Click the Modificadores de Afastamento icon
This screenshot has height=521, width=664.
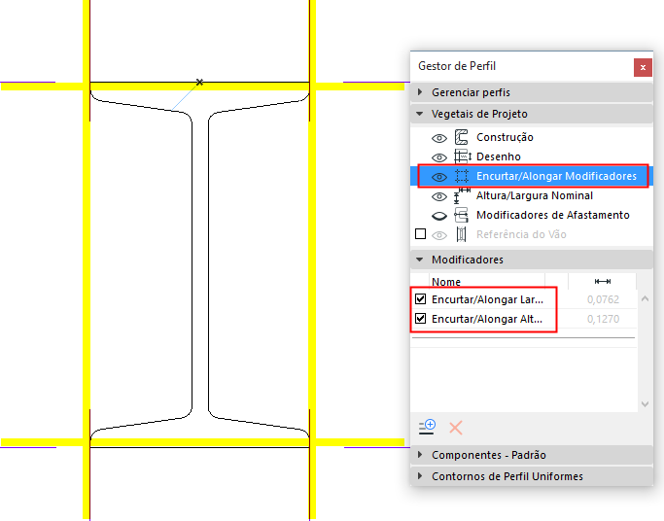[461, 215]
